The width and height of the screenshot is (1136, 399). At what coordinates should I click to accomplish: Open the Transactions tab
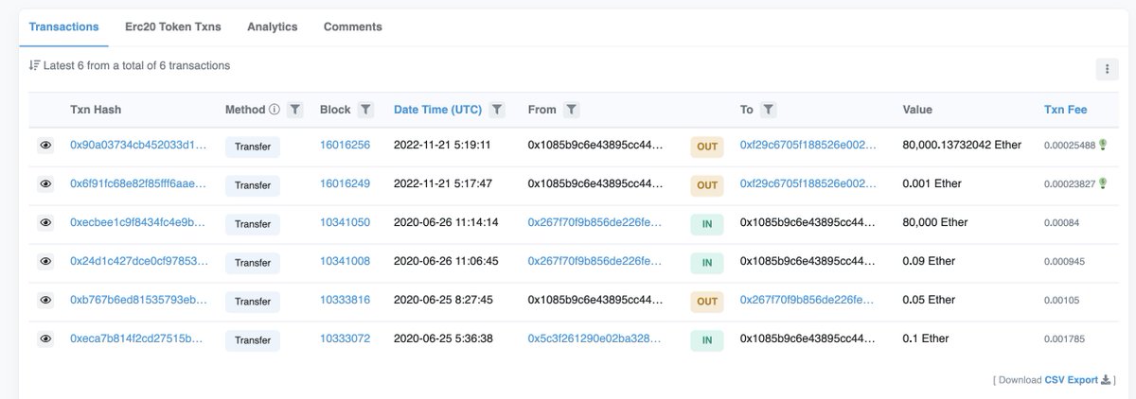63,26
